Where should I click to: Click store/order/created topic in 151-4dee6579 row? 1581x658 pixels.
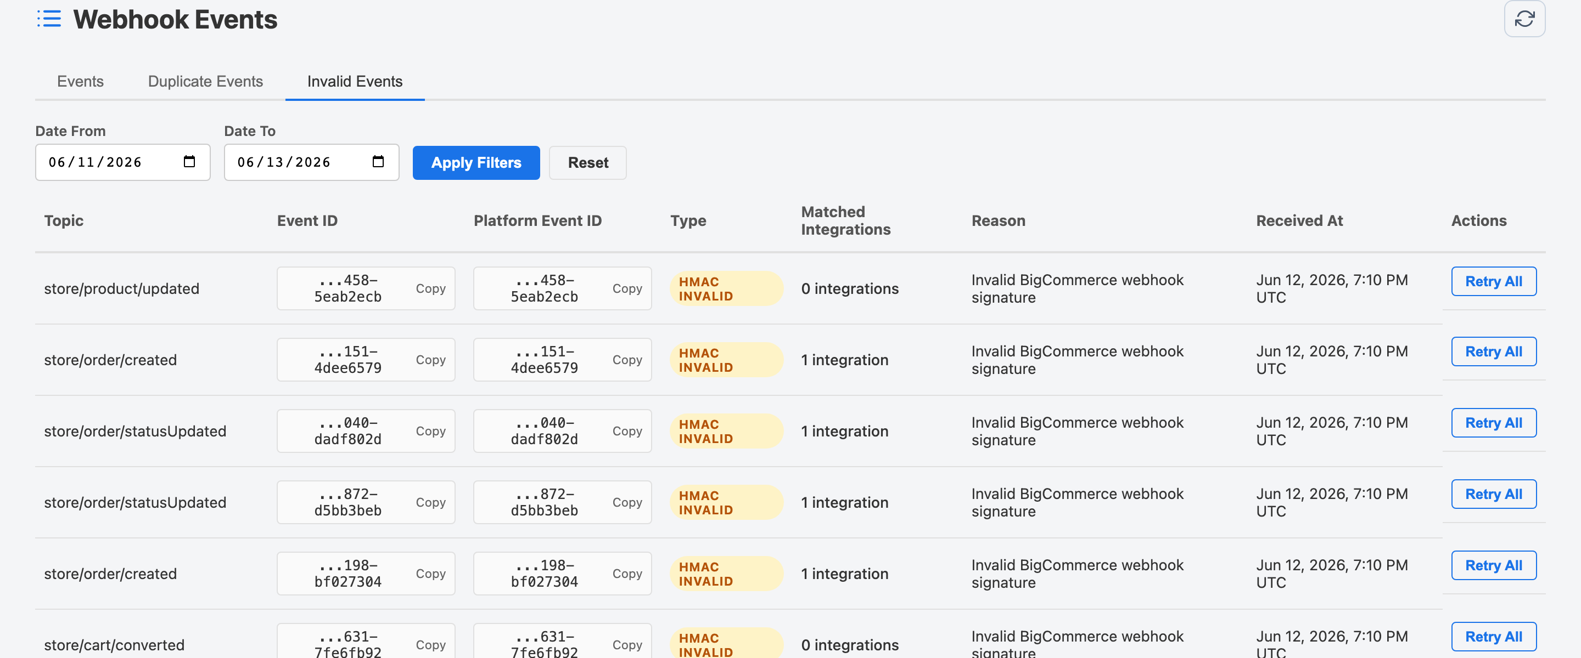point(110,360)
